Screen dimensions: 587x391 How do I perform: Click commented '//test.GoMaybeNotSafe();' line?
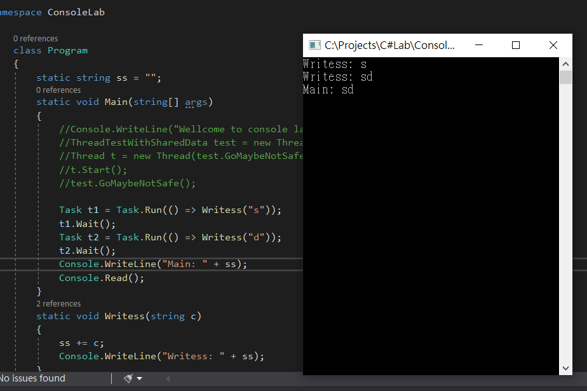pos(127,183)
